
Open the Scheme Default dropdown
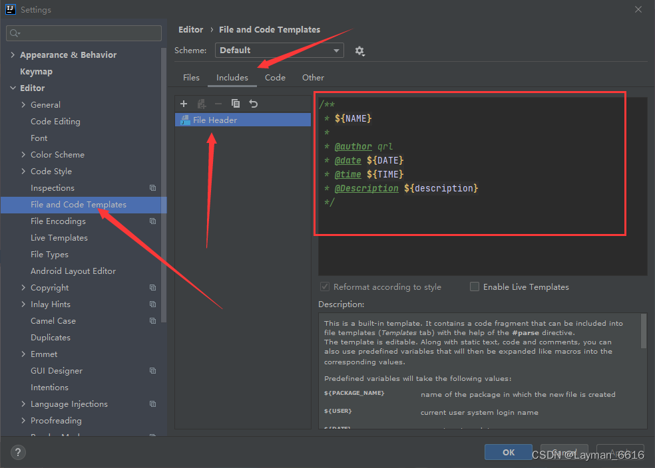click(x=280, y=50)
